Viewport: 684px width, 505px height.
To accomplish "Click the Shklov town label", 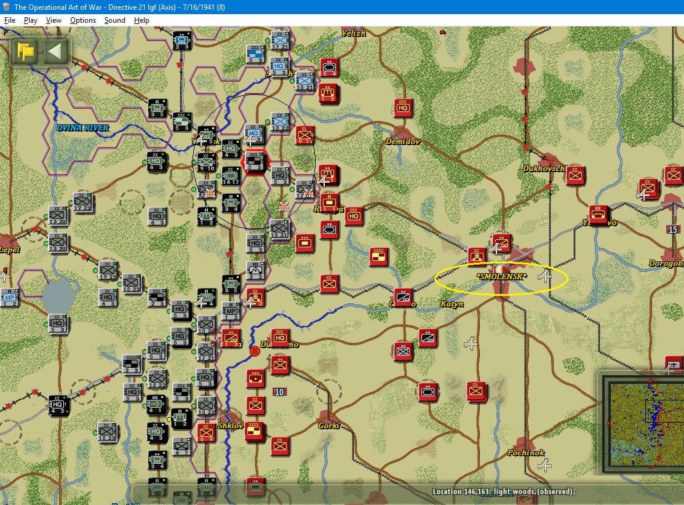I will tap(230, 426).
